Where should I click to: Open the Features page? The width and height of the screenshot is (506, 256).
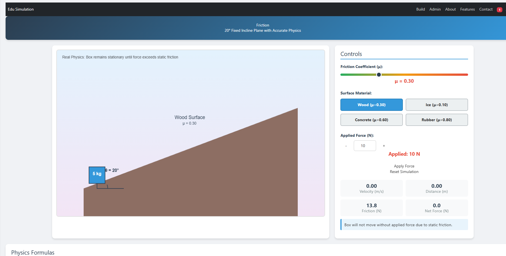pyautogui.click(x=467, y=9)
